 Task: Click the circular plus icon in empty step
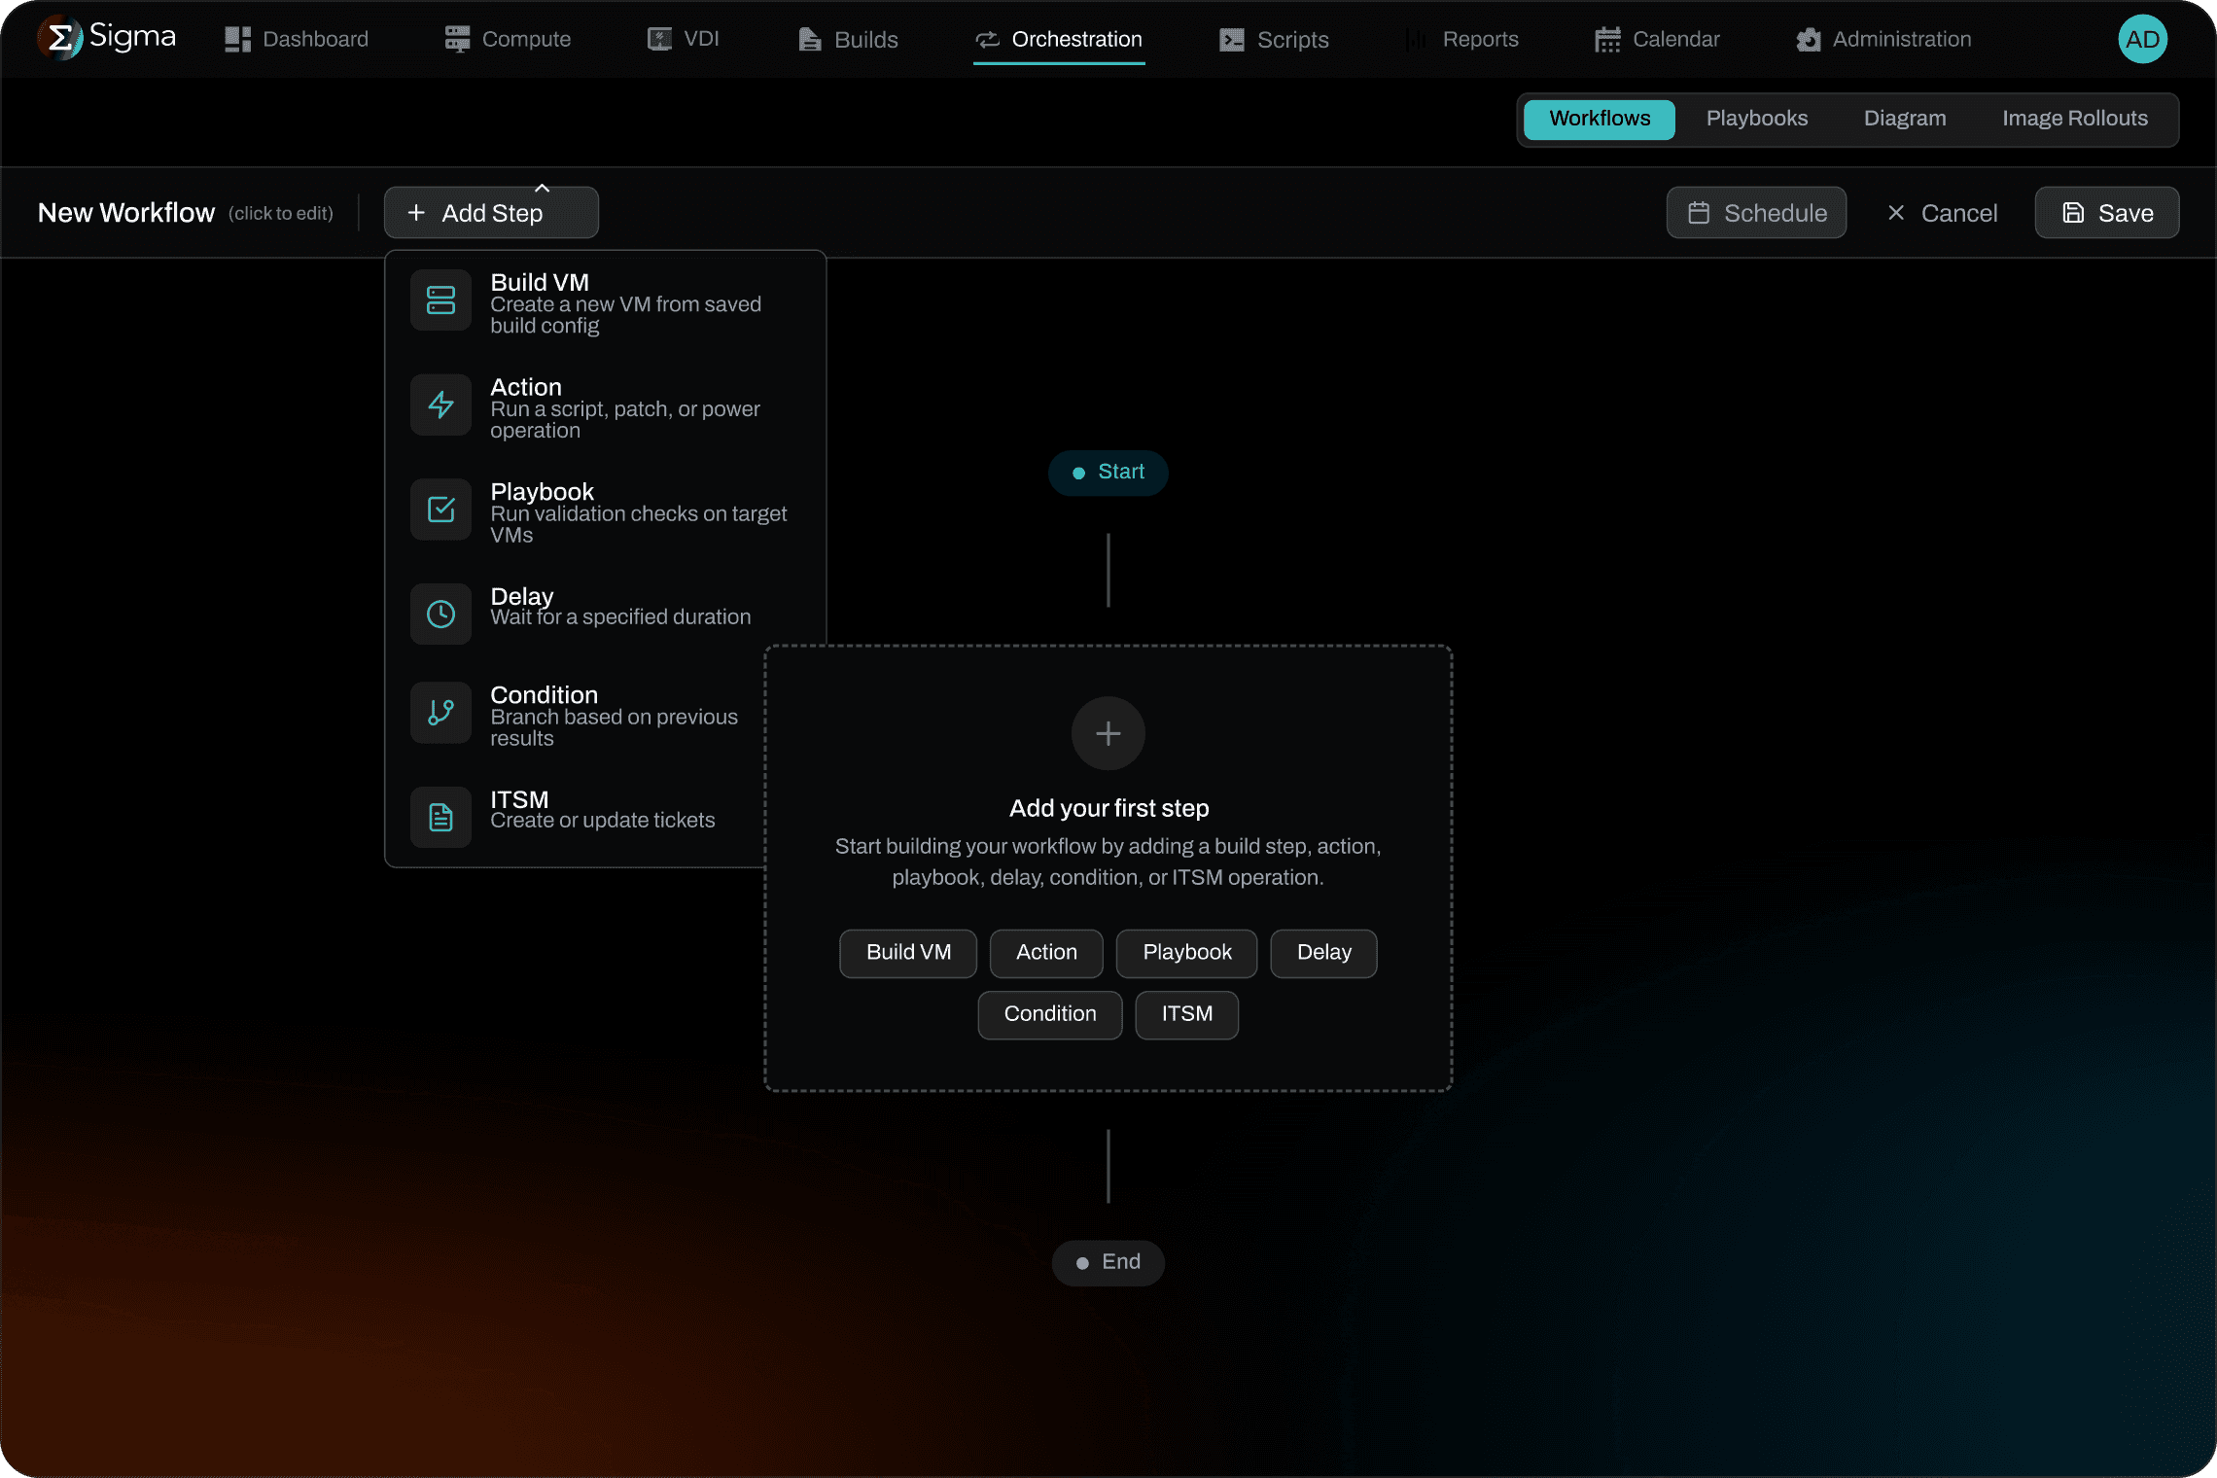1108,733
